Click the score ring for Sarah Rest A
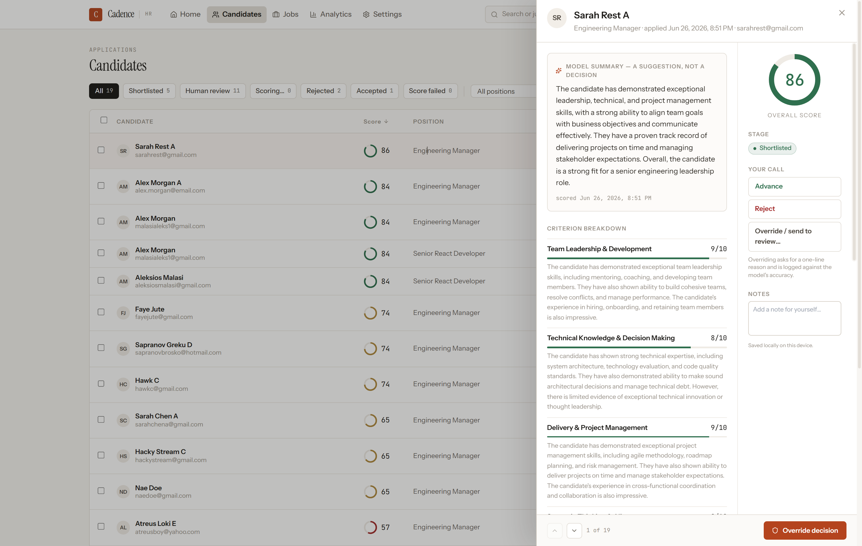This screenshot has height=546, width=862. pyautogui.click(x=370, y=151)
